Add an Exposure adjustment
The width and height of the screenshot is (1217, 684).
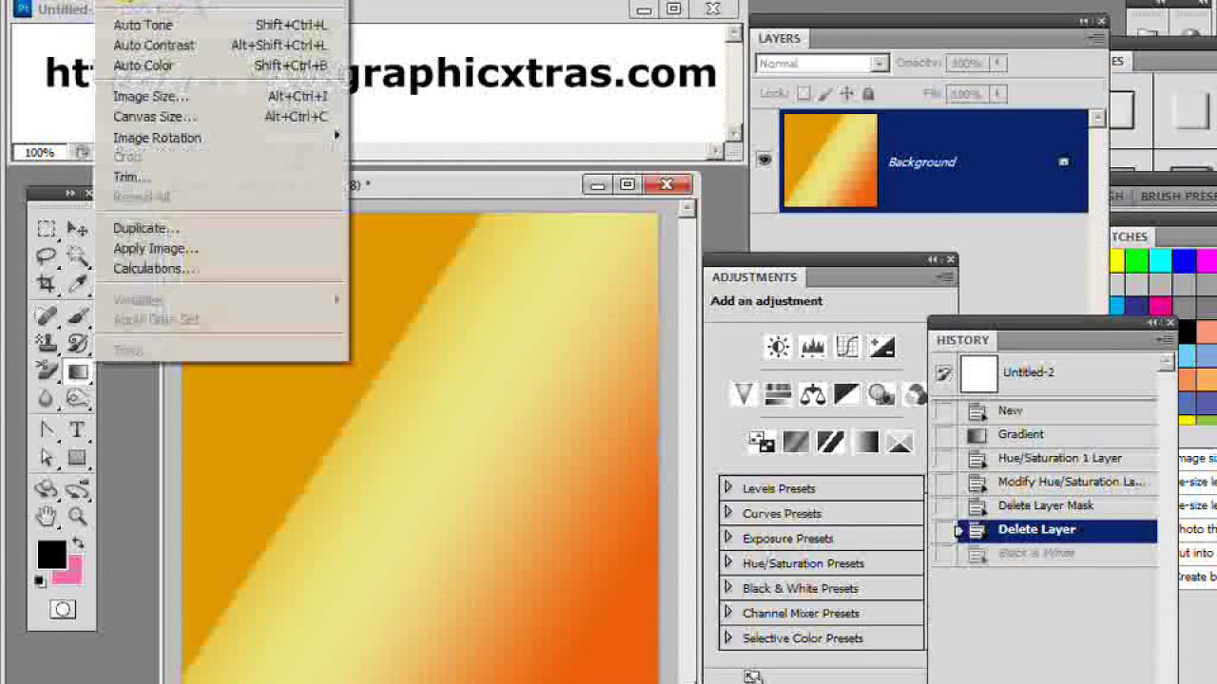[882, 348]
